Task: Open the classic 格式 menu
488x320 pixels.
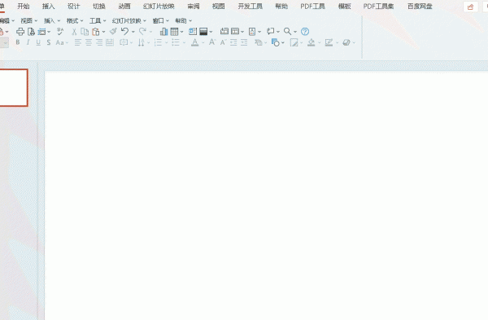Action: point(75,21)
